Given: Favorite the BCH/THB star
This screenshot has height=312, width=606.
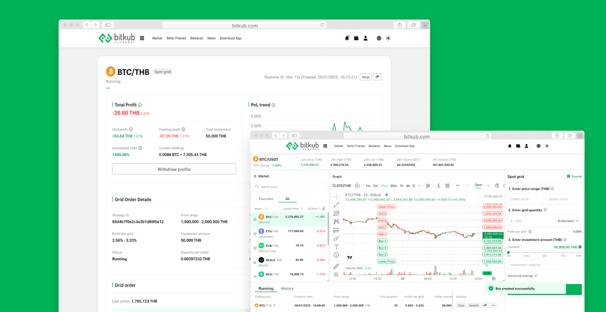Looking at the screenshot, I should (255, 277).
